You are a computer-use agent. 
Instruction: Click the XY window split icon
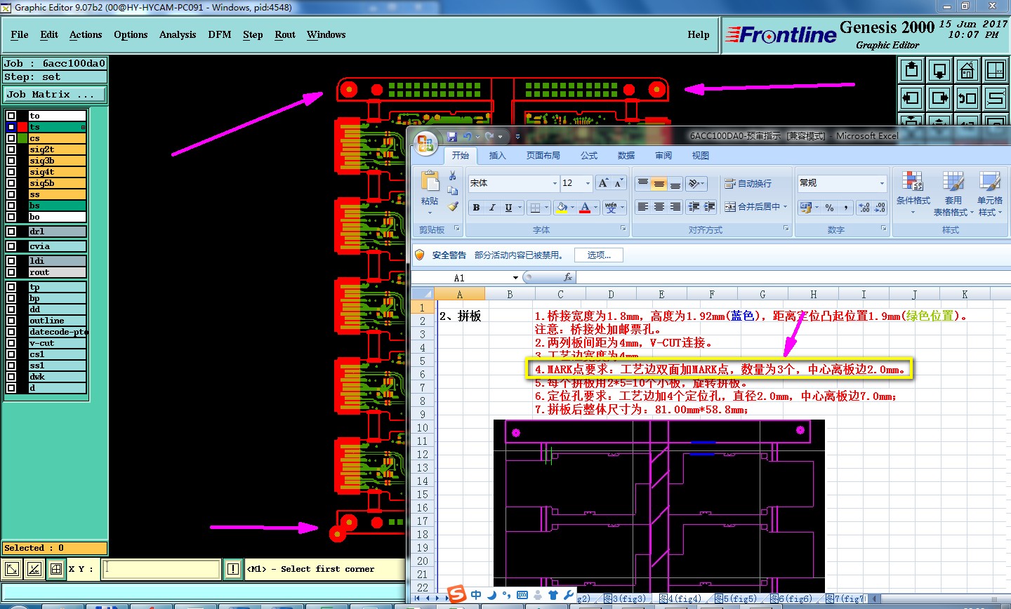(996, 70)
